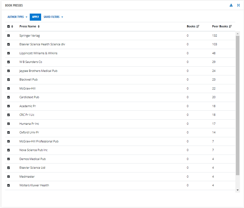Viewport: 244px width, 208px height.
Task: Click the scrollbar up arrow
Action: [238, 34]
